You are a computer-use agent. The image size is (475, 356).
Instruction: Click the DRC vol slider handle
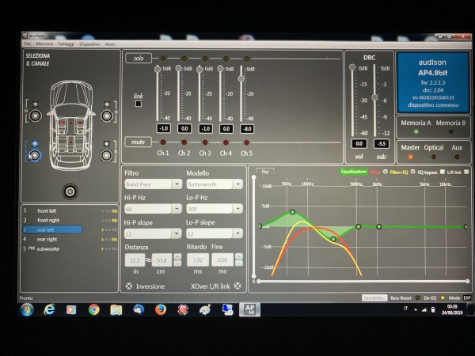click(352, 67)
